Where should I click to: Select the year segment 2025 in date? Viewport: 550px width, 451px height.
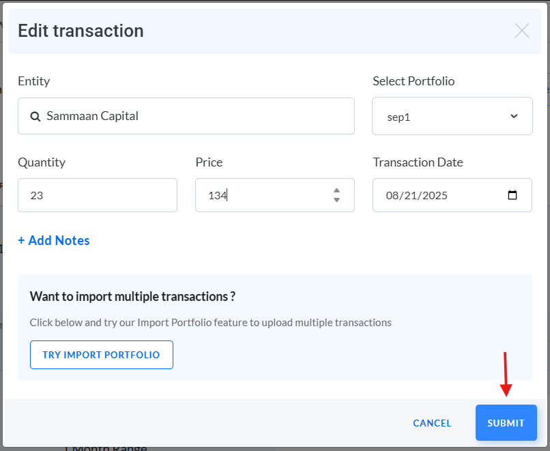[x=433, y=195]
